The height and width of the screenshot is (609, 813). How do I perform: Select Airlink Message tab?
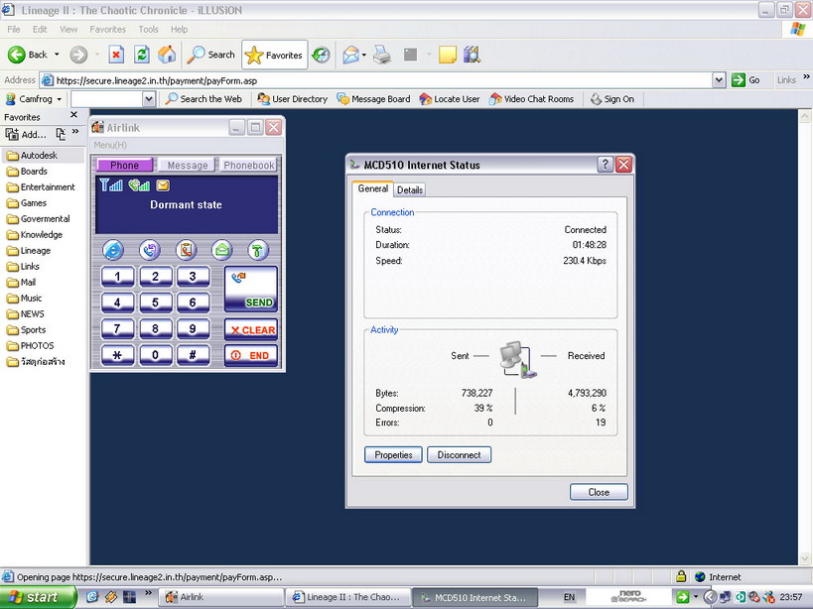pos(188,166)
